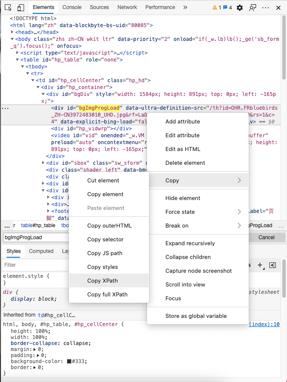
Task: Activate the inspect element picker tool
Action: (8, 8)
